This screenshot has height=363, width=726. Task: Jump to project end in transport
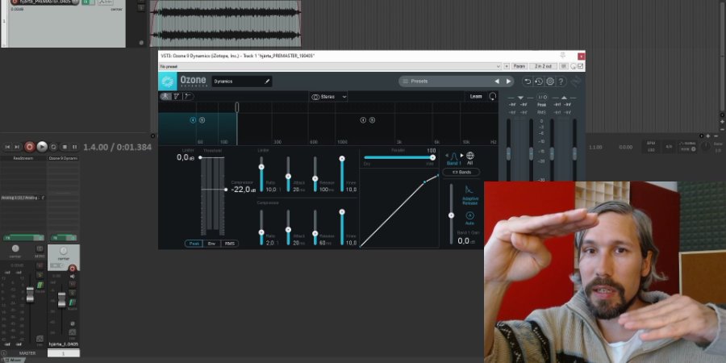pyautogui.click(x=17, y=147)
